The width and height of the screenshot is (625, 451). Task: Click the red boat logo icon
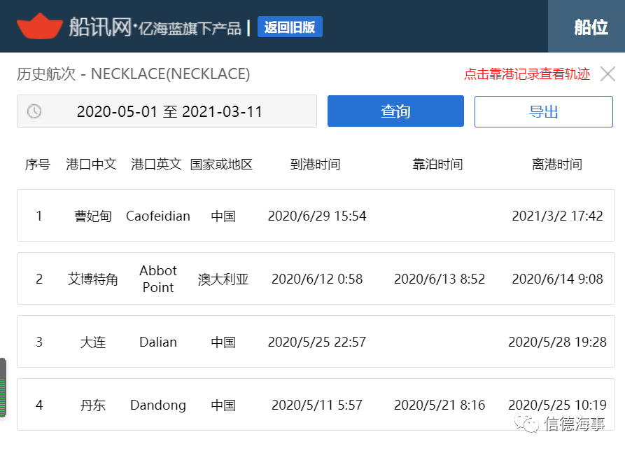(x=40, y=27)
